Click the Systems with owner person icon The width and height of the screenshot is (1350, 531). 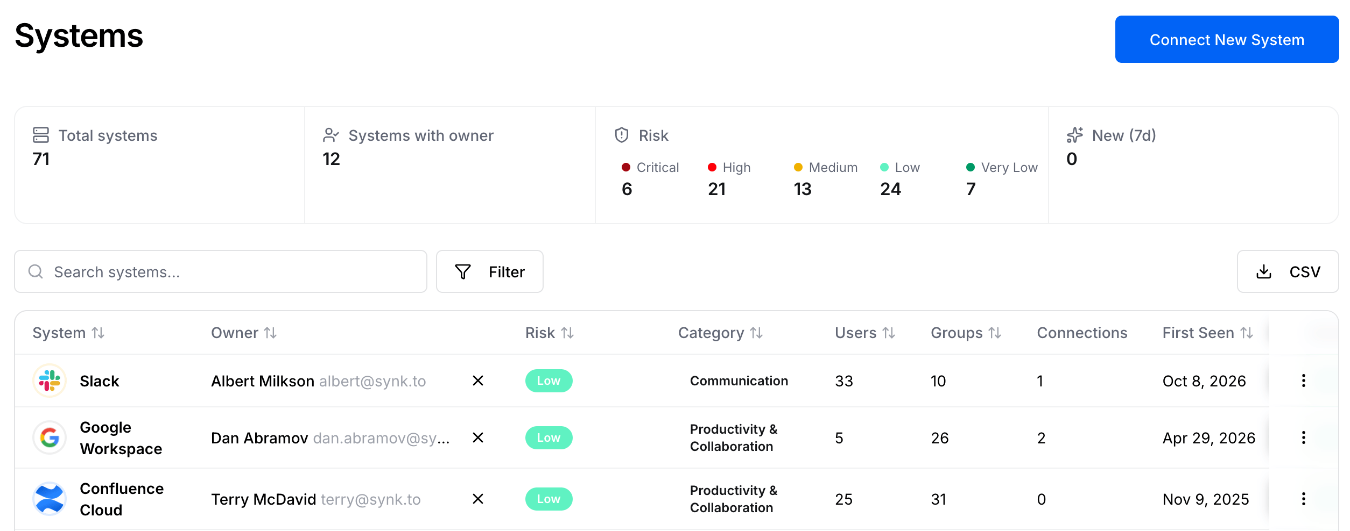(331, 135)
